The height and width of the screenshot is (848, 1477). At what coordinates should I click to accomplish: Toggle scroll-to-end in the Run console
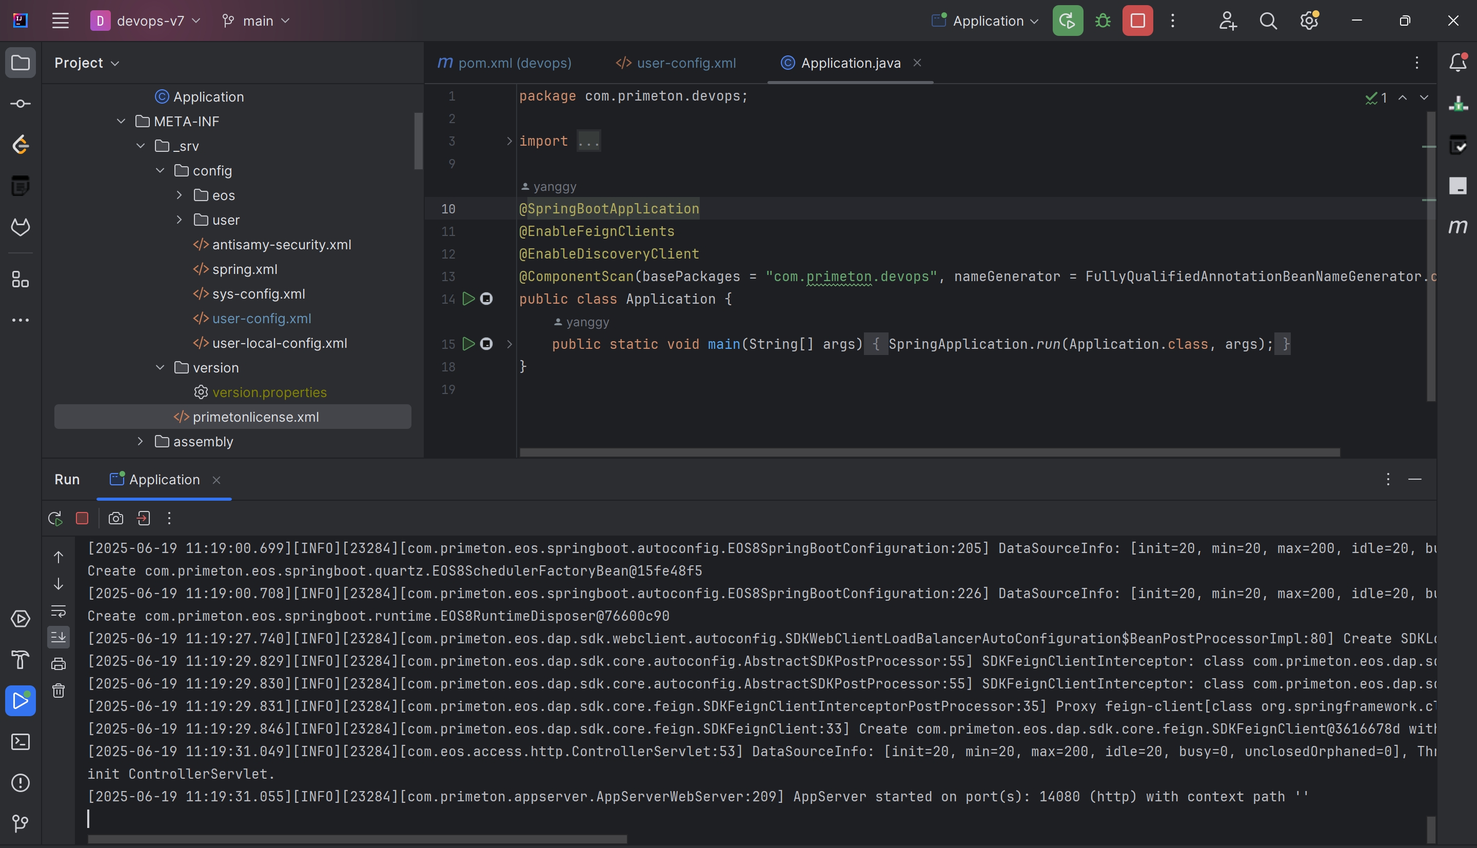click(x=58, y=636)
